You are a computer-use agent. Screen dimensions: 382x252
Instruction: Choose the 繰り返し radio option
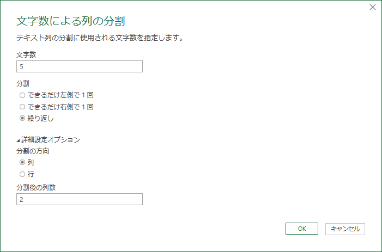click(22, 118)
